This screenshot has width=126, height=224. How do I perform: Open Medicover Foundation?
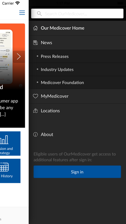coord(77,83)
